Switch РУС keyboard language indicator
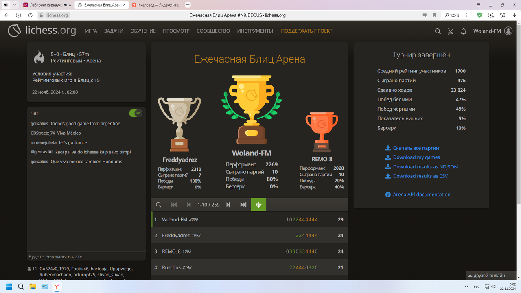The height and width of the screenshot is (293, 521). [x=476, y=287]
